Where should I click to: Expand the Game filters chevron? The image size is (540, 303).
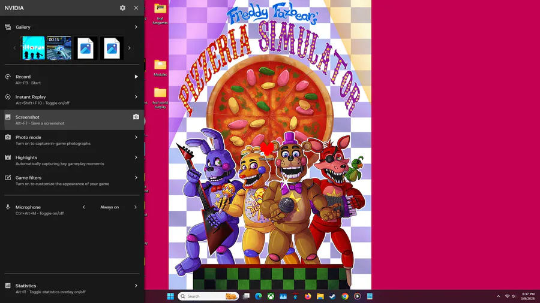pos(136,178)
